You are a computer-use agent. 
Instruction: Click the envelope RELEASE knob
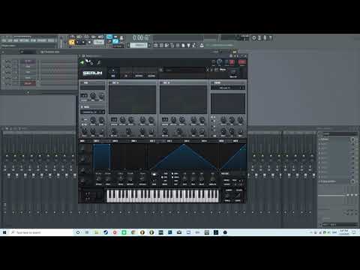(x=142, y=179)
